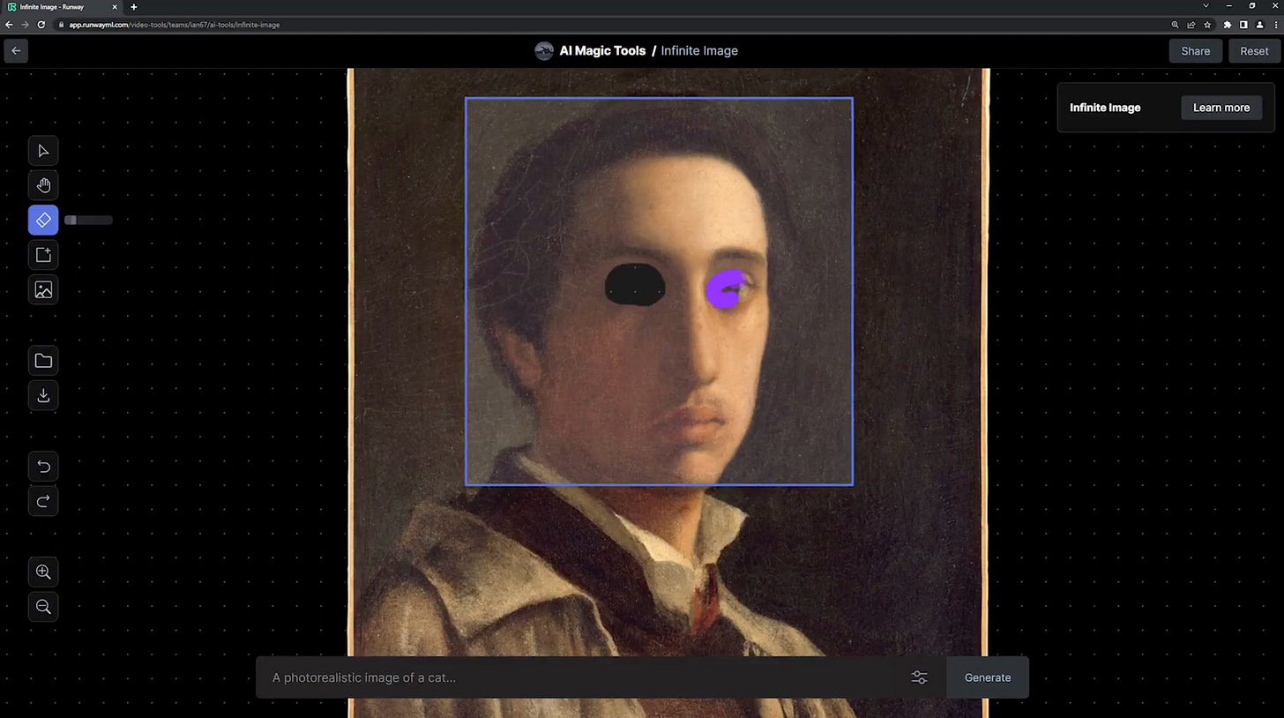Select the eraser tool in the left toolbar
The image size is (1284, 718).
coord(43,221)
